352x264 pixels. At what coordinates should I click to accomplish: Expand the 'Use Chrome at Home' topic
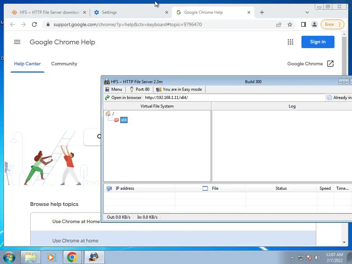[x=76, y=222]
